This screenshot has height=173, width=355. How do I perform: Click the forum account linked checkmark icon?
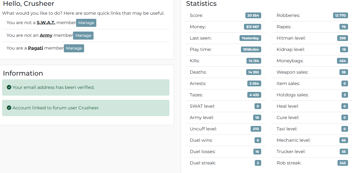(x=9, y=108)
